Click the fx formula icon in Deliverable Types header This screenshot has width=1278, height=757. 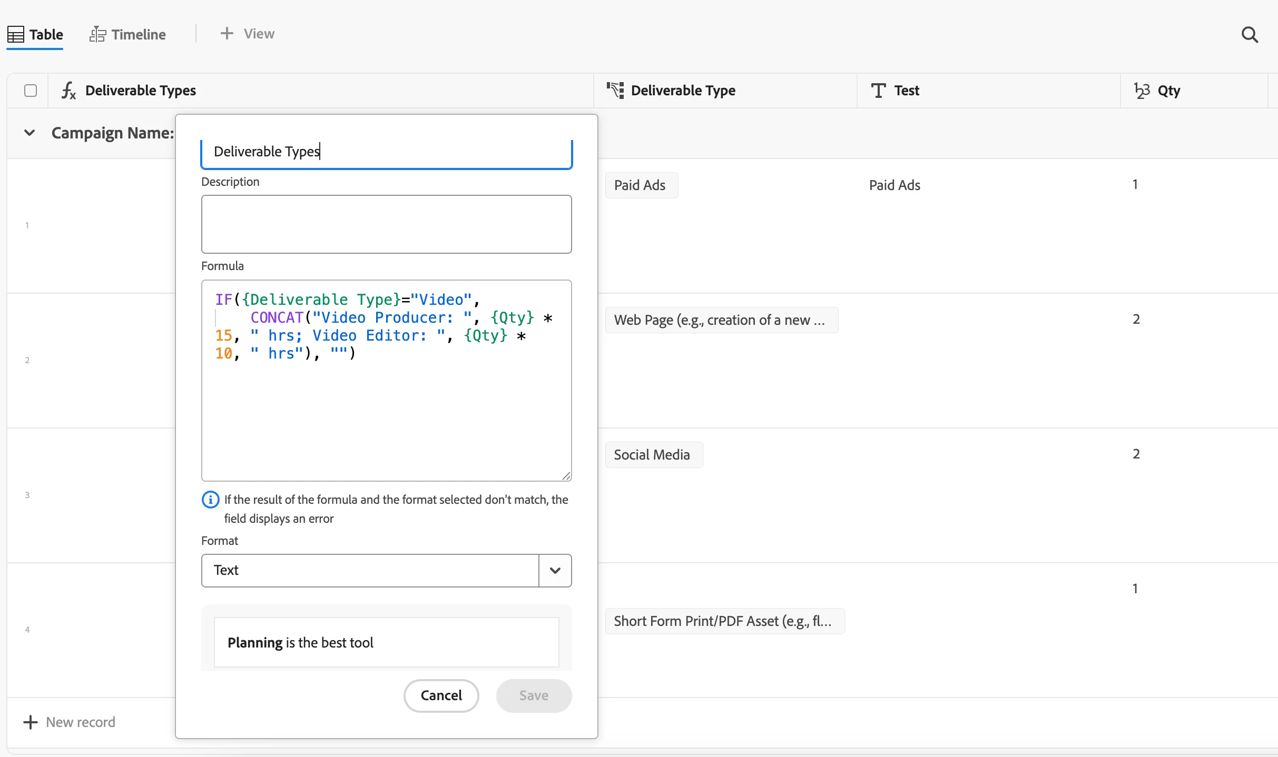point(69,91)
